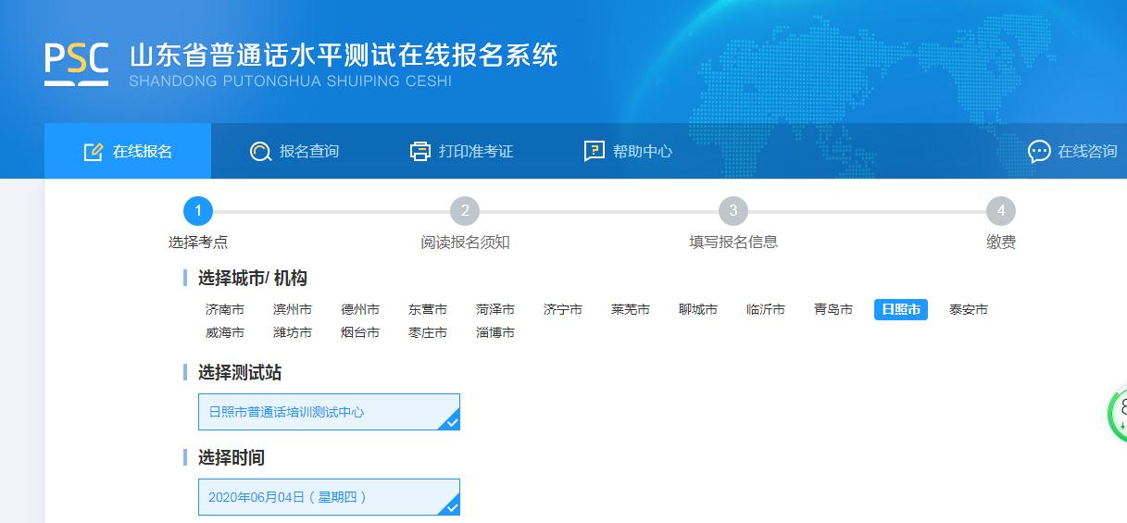Select city 滨州市

point(293,309)
